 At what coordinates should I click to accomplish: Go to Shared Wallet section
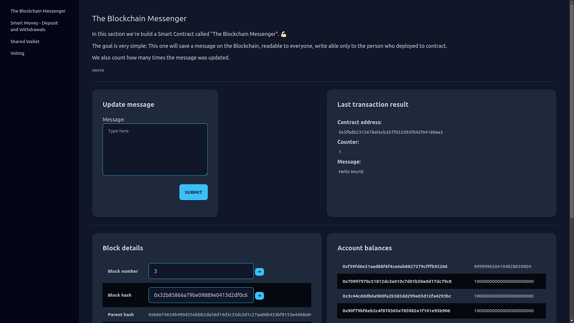coord(25,41)
